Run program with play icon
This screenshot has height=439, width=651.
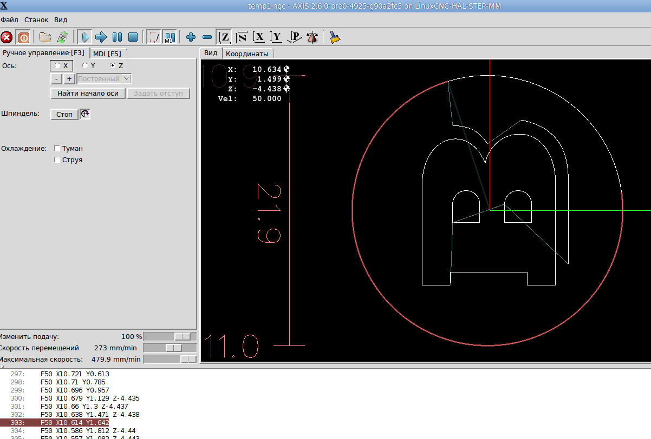(x=84, y=37)
